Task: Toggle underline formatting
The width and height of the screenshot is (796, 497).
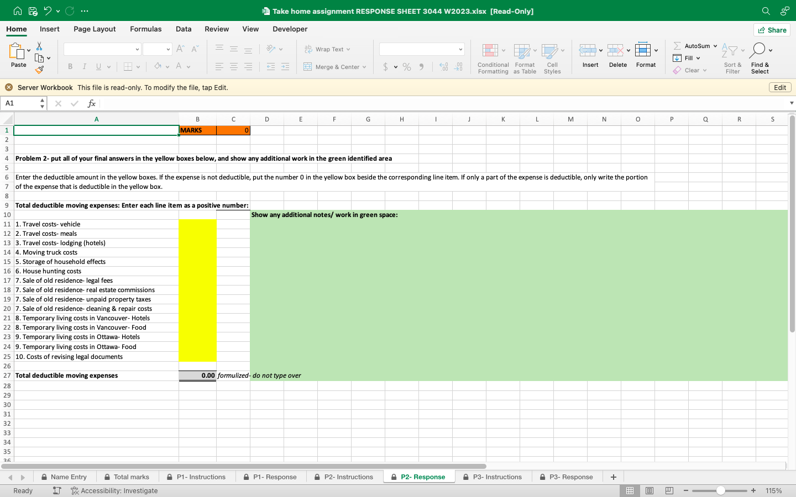Action: [x=97, y=66]
